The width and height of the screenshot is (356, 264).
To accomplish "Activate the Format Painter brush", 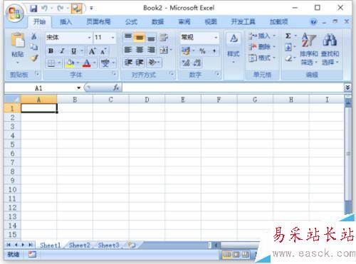I will coord(34,58).
